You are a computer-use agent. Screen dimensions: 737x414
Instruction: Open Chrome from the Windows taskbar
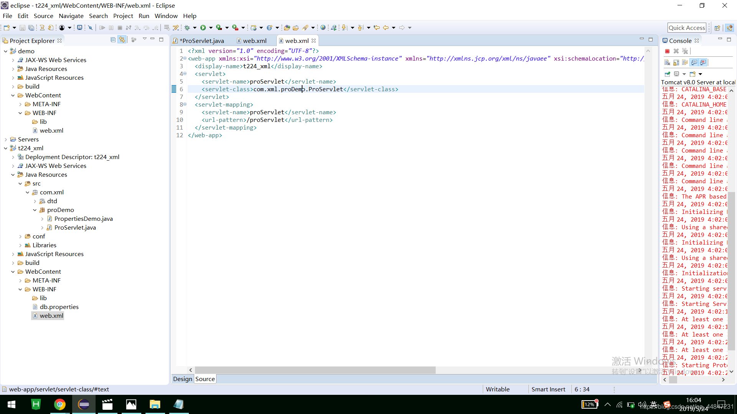[x=59, y=404]
